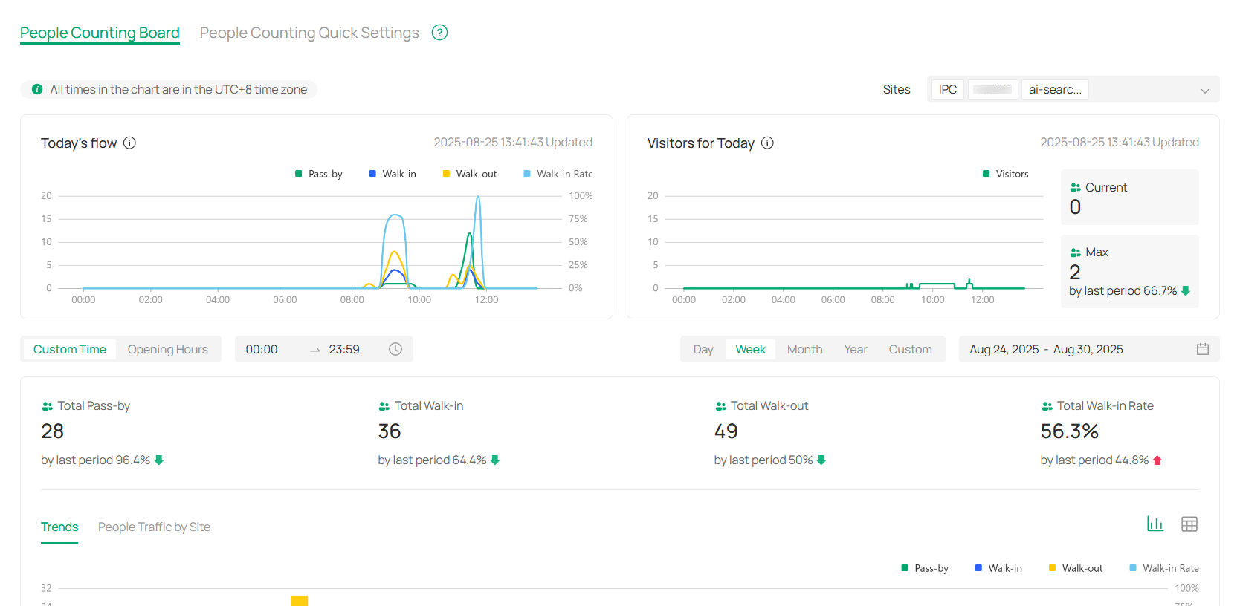
Task: Click the green UTC+8 time zone info icon
Action: pyautogui.click(x=37, y=89)
